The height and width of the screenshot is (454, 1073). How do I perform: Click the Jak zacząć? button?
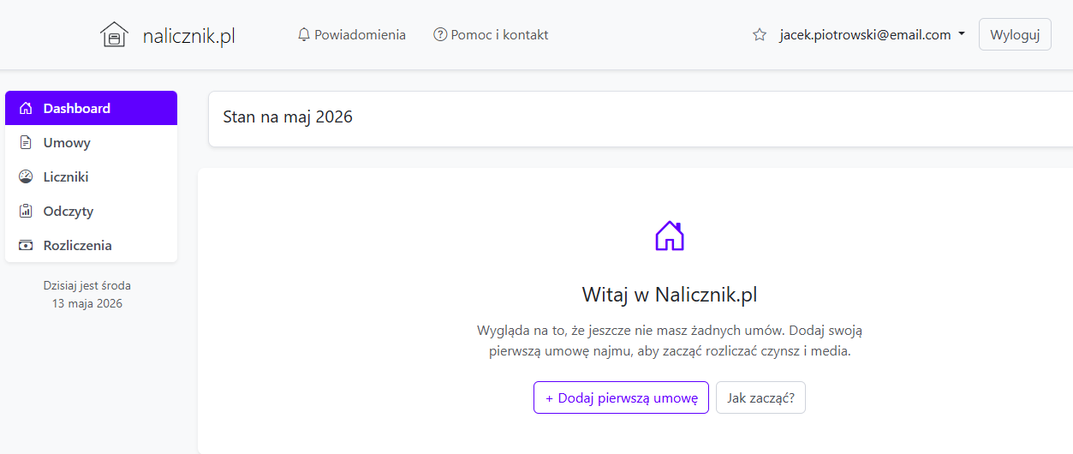(760, 397)
